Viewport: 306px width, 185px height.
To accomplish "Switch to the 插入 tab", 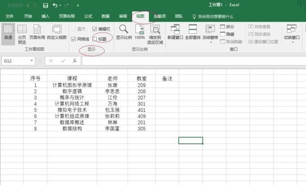I will 45,16.
